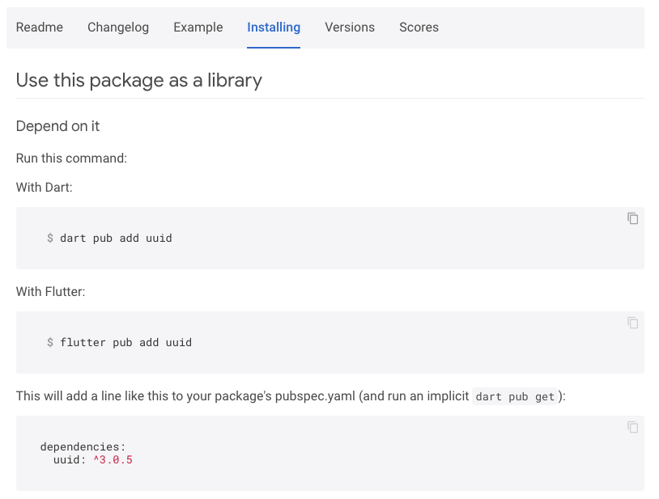Select the Installing tab

pyautogui.click(x=274, y=27)
